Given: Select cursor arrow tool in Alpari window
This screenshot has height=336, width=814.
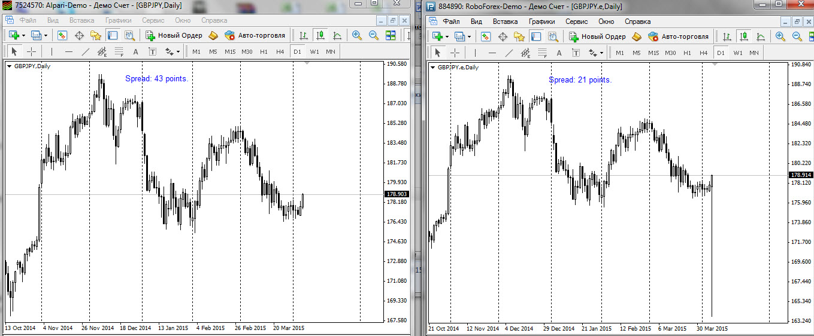Looking at the screenshot, I should 15,51.
